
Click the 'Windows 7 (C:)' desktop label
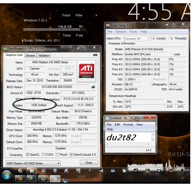click(x=35, y=20)
